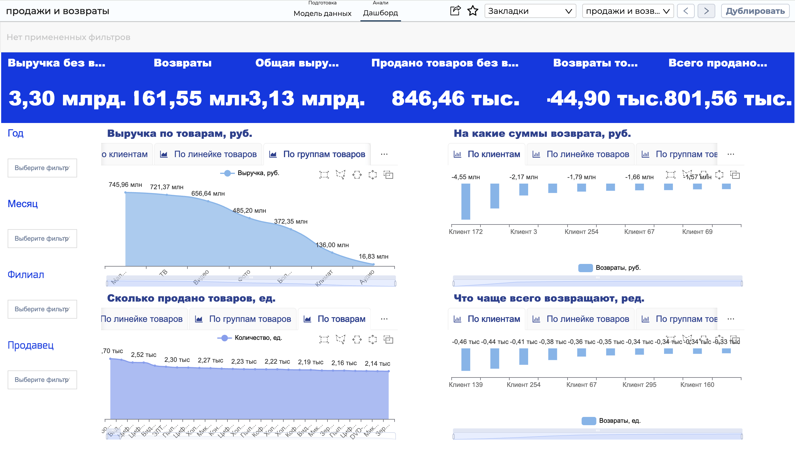Enable vertical zoom on returns chart
This screenshot has width=795, height=459.
pos(720,175)
